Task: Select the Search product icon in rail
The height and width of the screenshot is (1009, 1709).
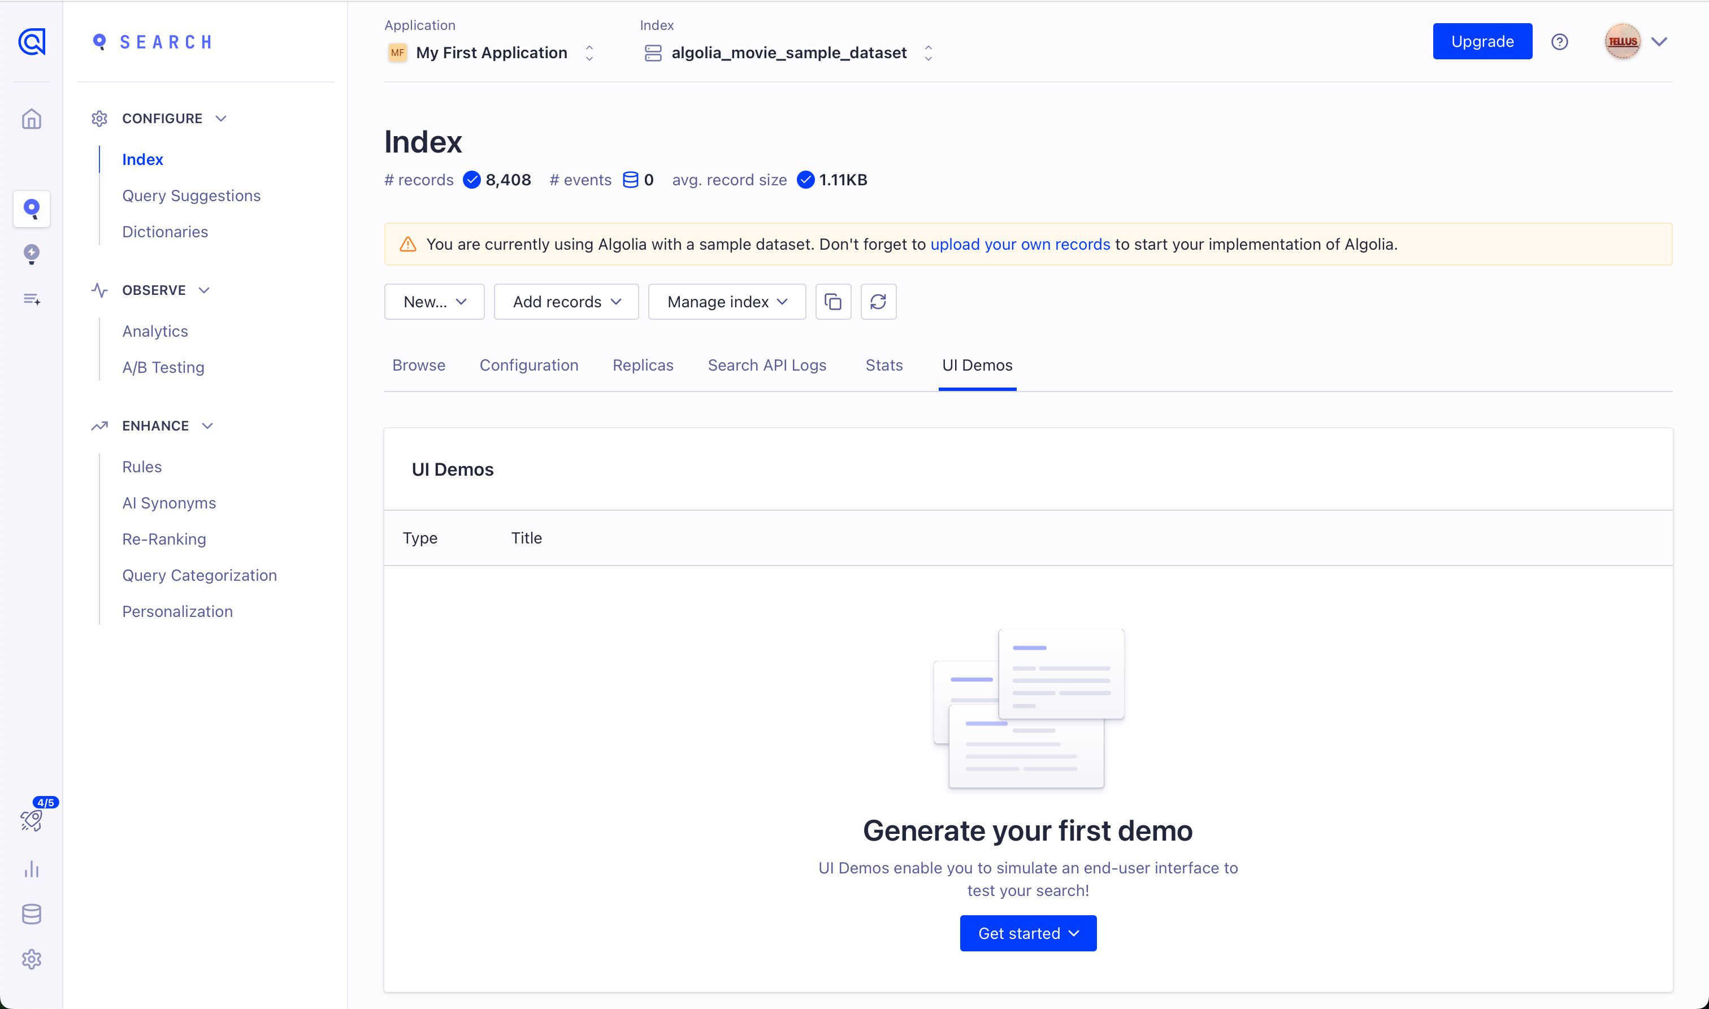Action: pyautogui.click(x=31, y=208)
